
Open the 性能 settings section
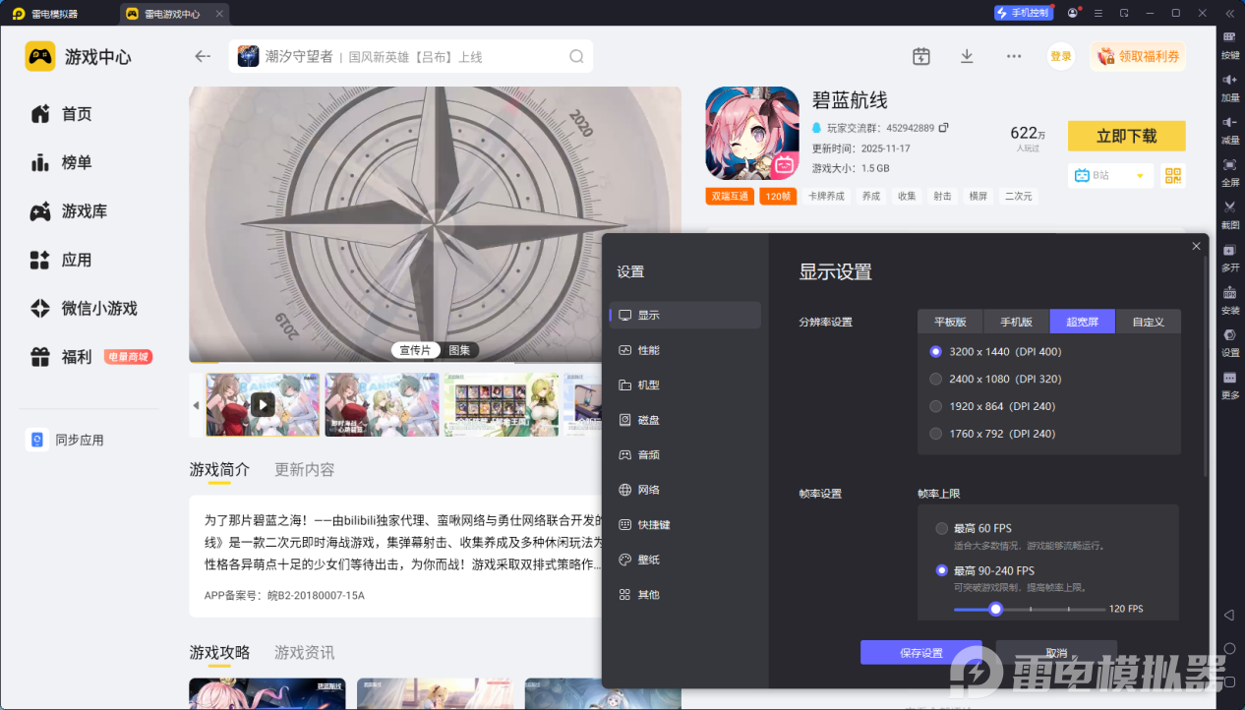pos(648,350)
